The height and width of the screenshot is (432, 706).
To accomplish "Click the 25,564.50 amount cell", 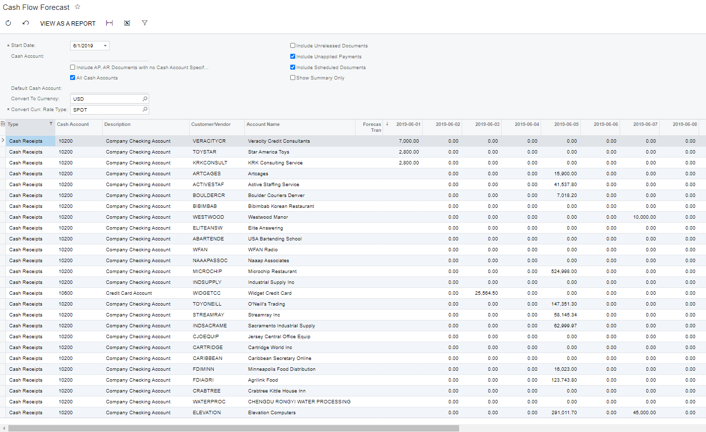I will 482,293.
